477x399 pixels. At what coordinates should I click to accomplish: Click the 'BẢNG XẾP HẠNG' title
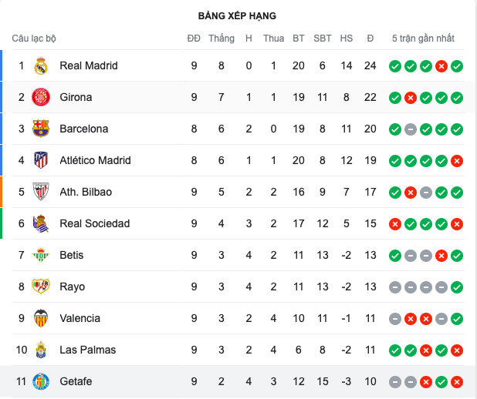click(237, 15)
